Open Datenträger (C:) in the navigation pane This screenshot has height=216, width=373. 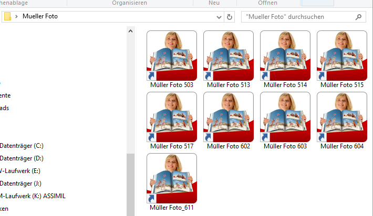[x=22, y=146]
